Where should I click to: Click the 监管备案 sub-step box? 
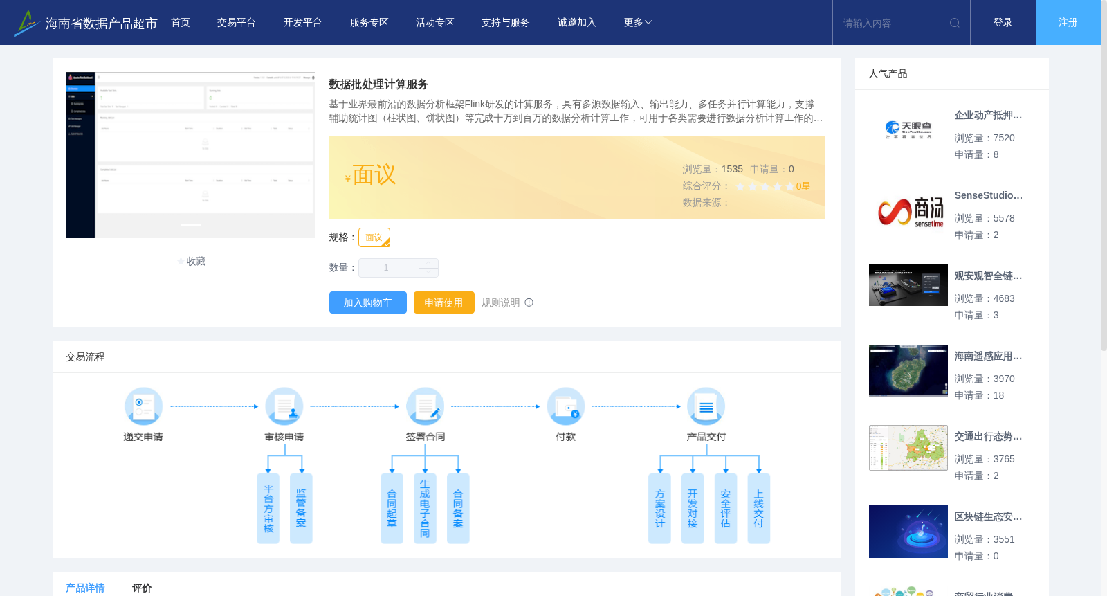coord(301,509)
